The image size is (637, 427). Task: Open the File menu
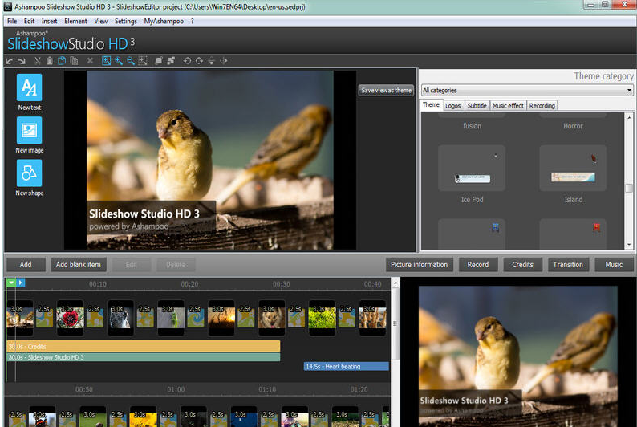pyautogui.click(x=12, y=21)
